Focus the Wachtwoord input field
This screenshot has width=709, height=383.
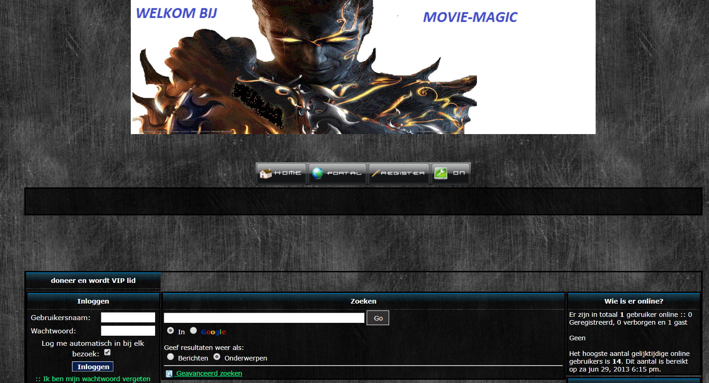tap(128, 331)
